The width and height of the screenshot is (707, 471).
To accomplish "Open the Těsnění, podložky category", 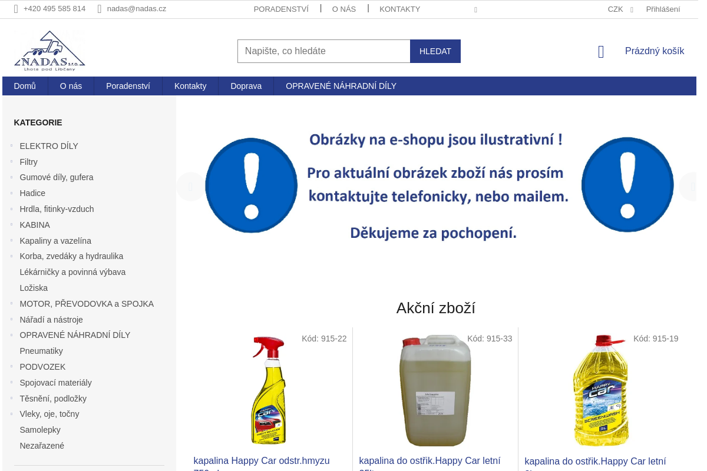I will [53, 399].
